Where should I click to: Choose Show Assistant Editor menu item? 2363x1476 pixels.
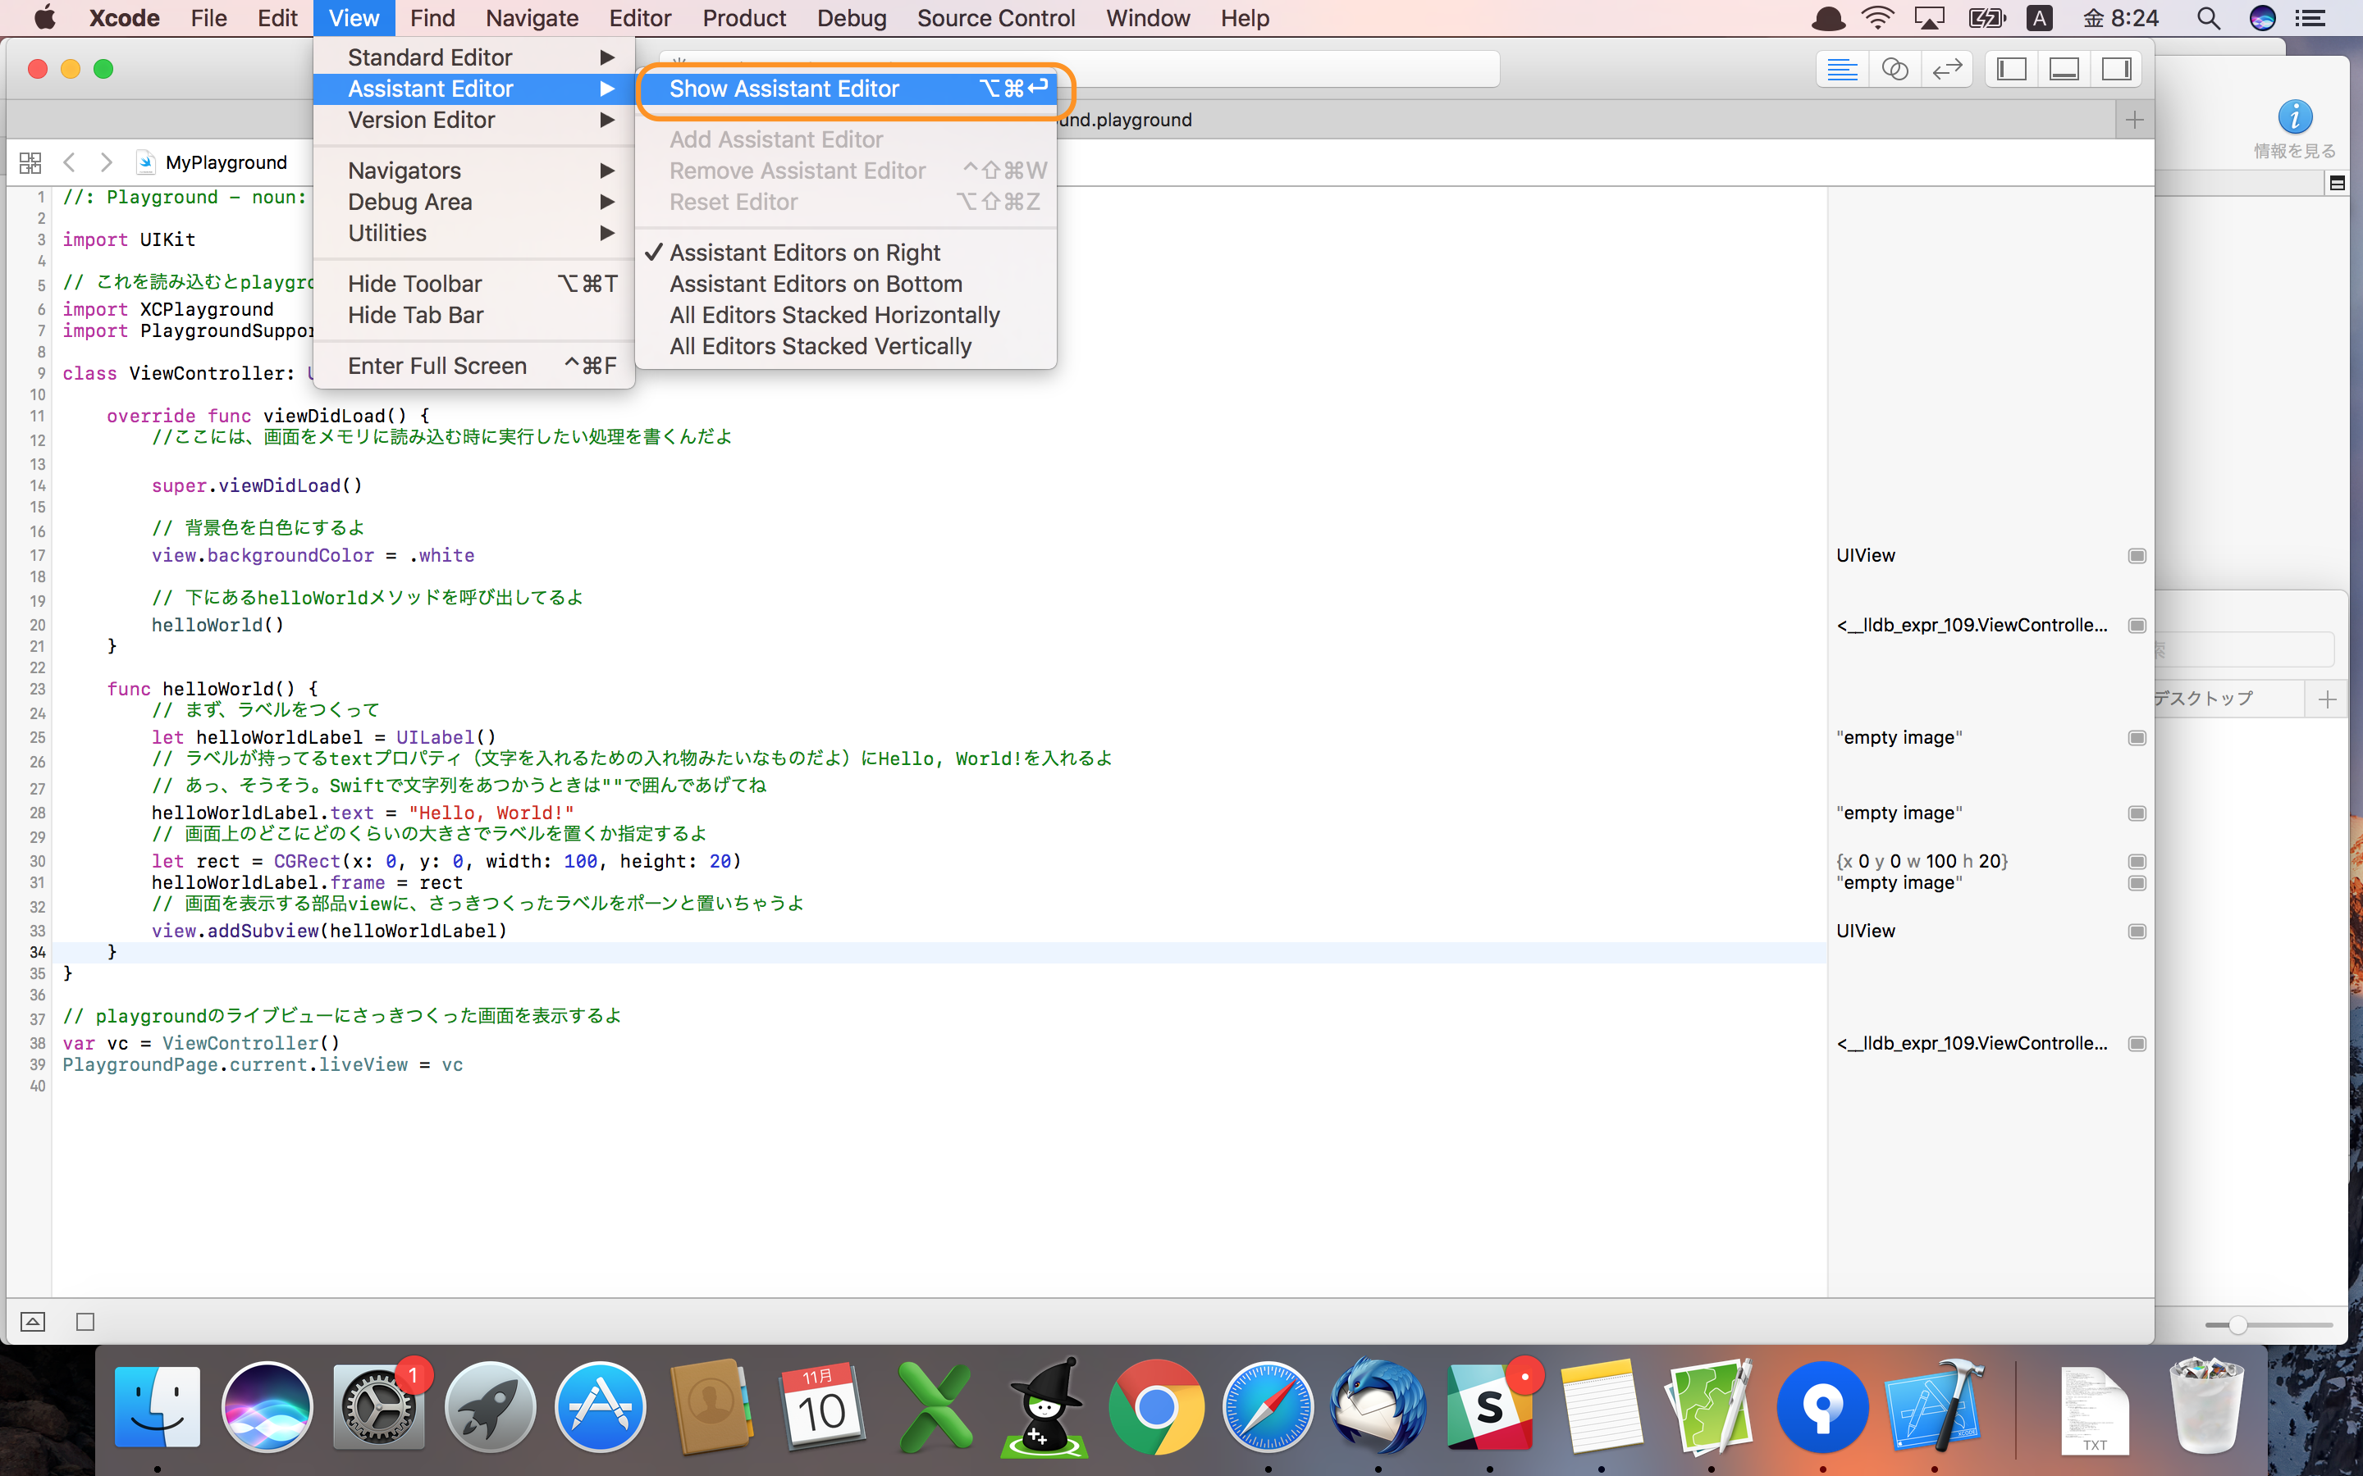846,89
